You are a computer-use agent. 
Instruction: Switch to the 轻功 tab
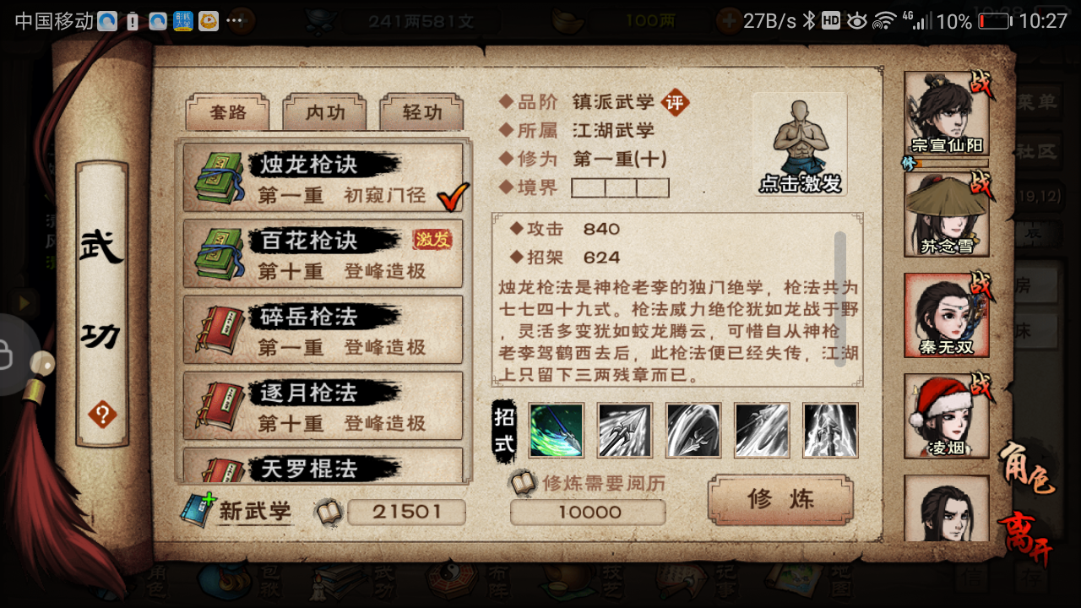(421, 112)
